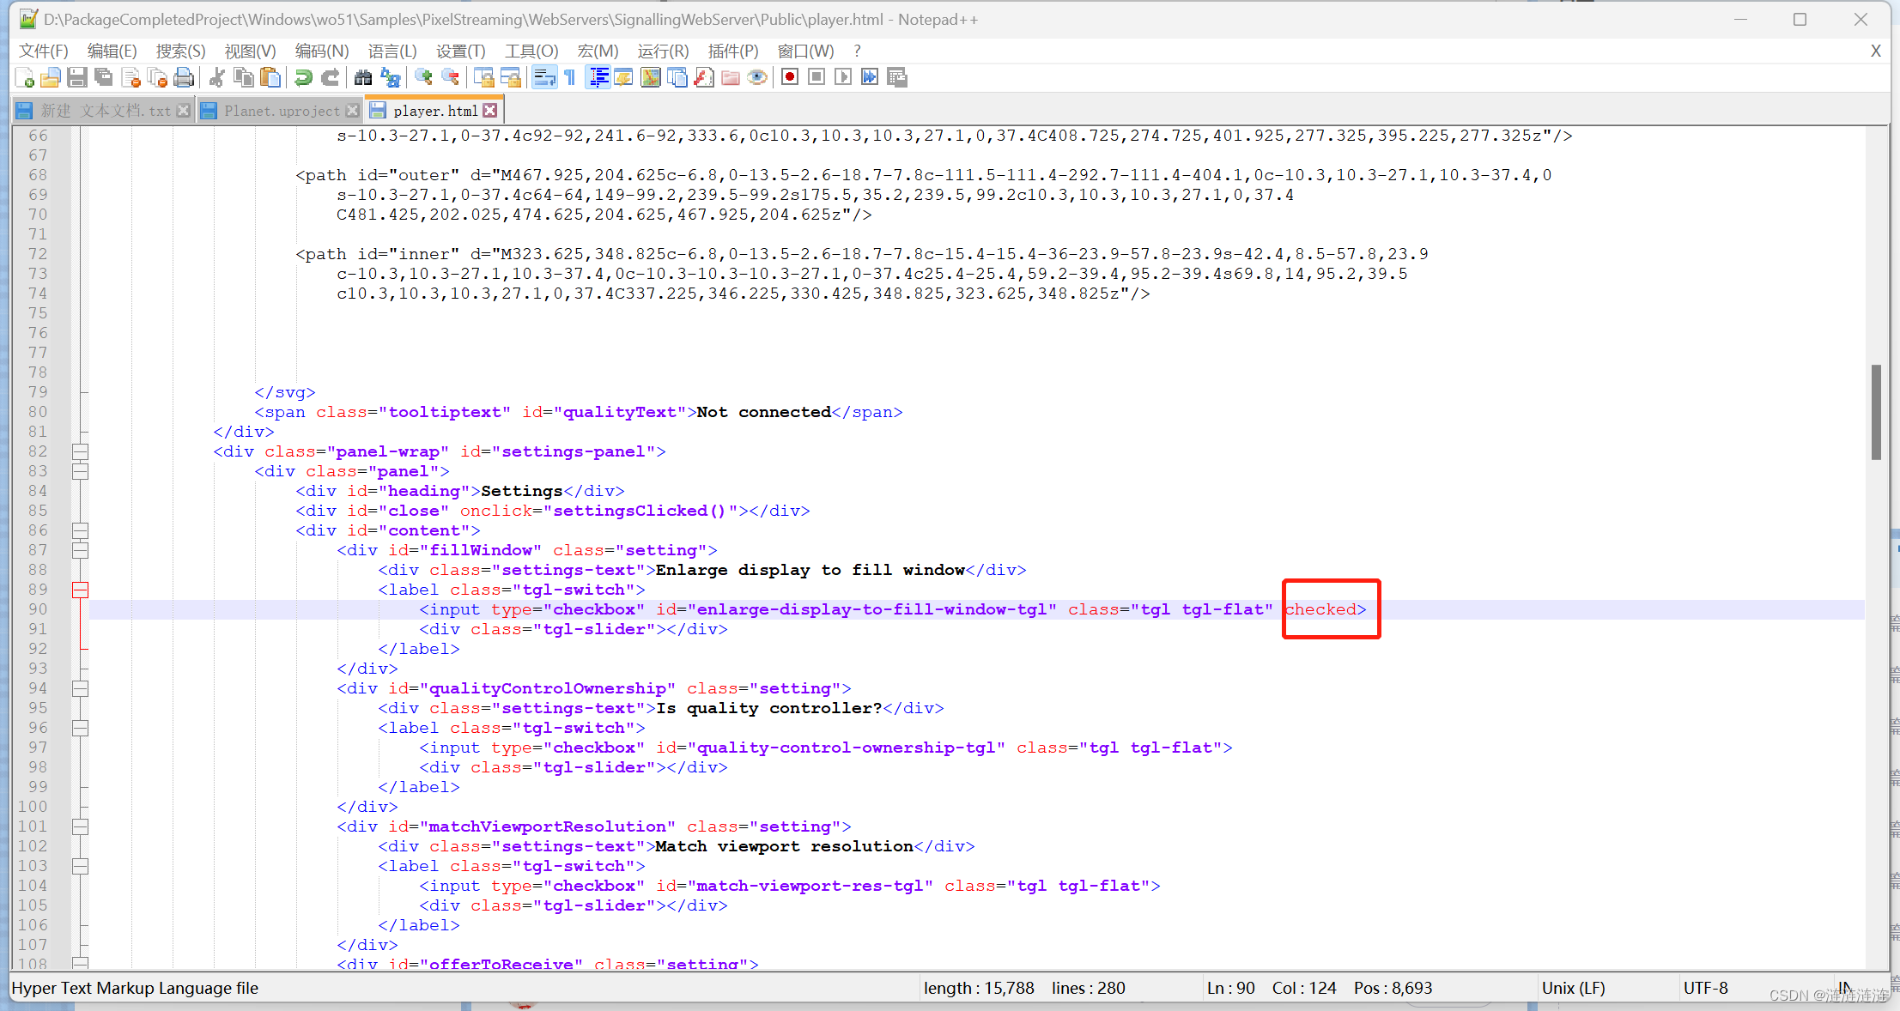
Task: Open Find with binoculars icon
Action: coord(363,78)
